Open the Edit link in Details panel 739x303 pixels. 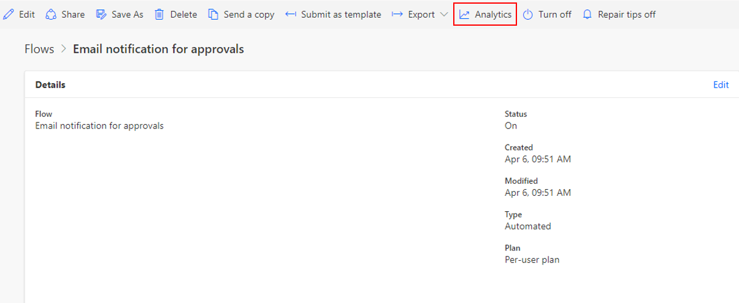click(x=721, y=85)
